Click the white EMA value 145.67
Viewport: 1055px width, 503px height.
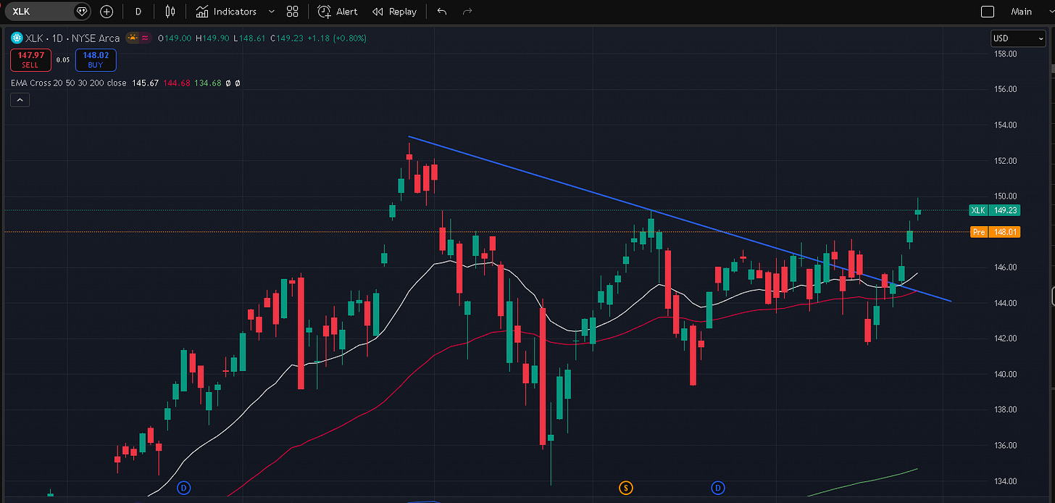[x=144, y=83]
